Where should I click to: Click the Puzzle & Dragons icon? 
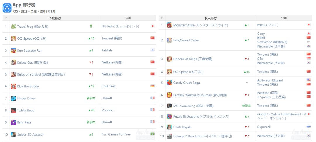[x=169, y=116]
